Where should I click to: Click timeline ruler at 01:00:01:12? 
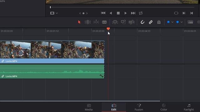click(52, 31)
